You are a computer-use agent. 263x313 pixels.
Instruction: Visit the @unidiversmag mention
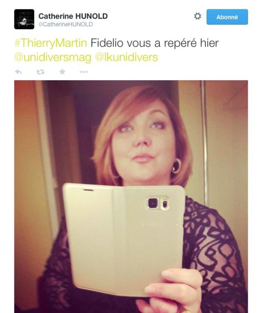pos(53,57)
